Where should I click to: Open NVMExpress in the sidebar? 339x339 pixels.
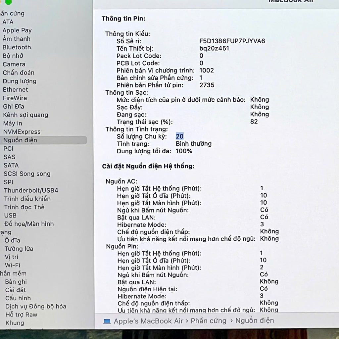[x=22, y=132]
